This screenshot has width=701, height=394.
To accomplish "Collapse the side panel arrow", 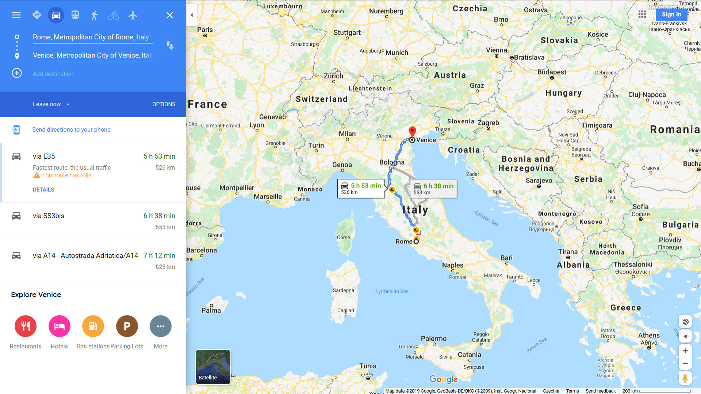I will coord(192,15).
